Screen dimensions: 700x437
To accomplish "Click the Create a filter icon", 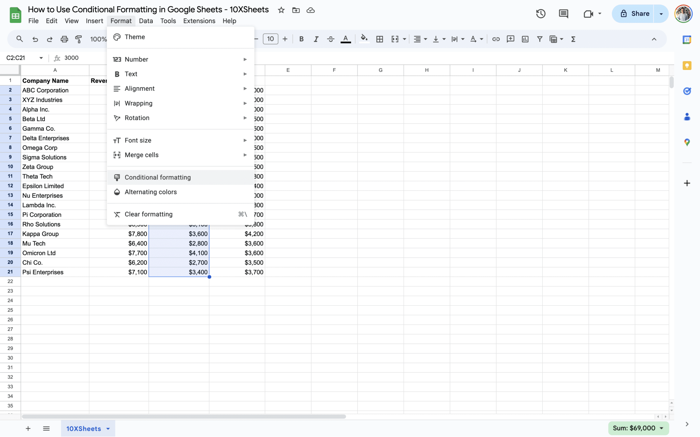I will tap(539, 39).
